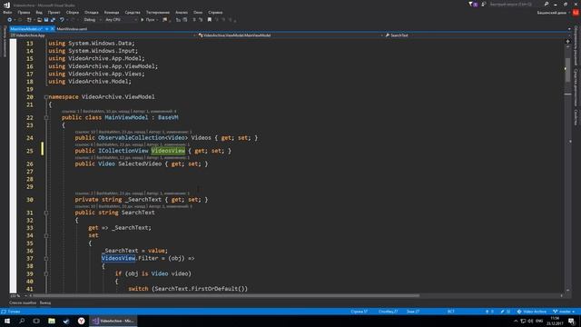The image size is (581, 327).
Task: Open File Explorer from taskbar
Action: (x=52, y=321)
